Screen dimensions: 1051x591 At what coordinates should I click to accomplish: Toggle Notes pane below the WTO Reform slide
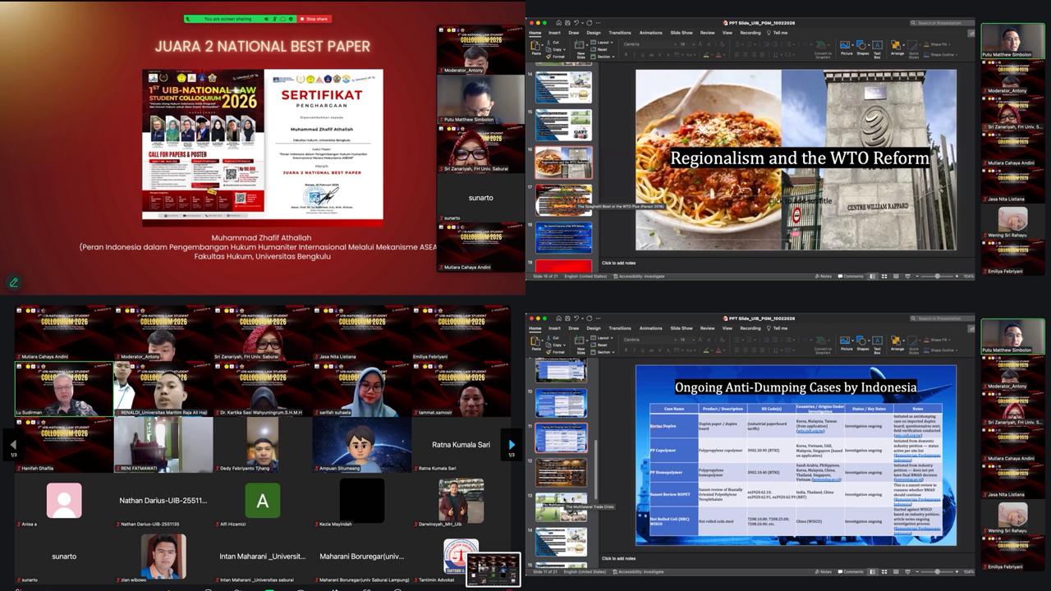point(824,276)
